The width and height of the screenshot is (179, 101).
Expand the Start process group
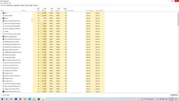(1, 13)
